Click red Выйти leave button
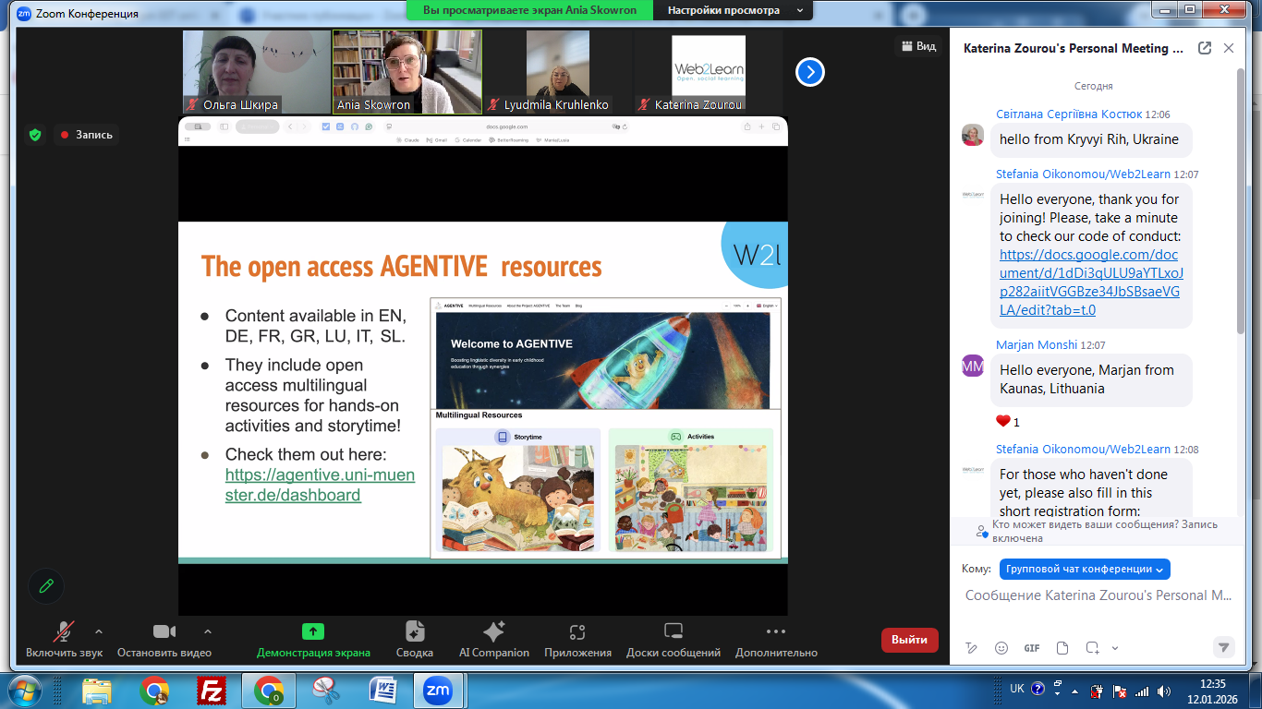 pos(909,640)
